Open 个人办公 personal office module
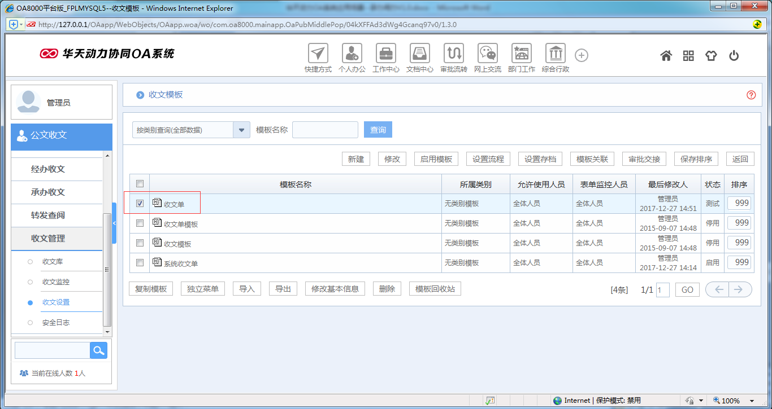The image size is (772, 409). pyautogui.click(x=352, y=55)
